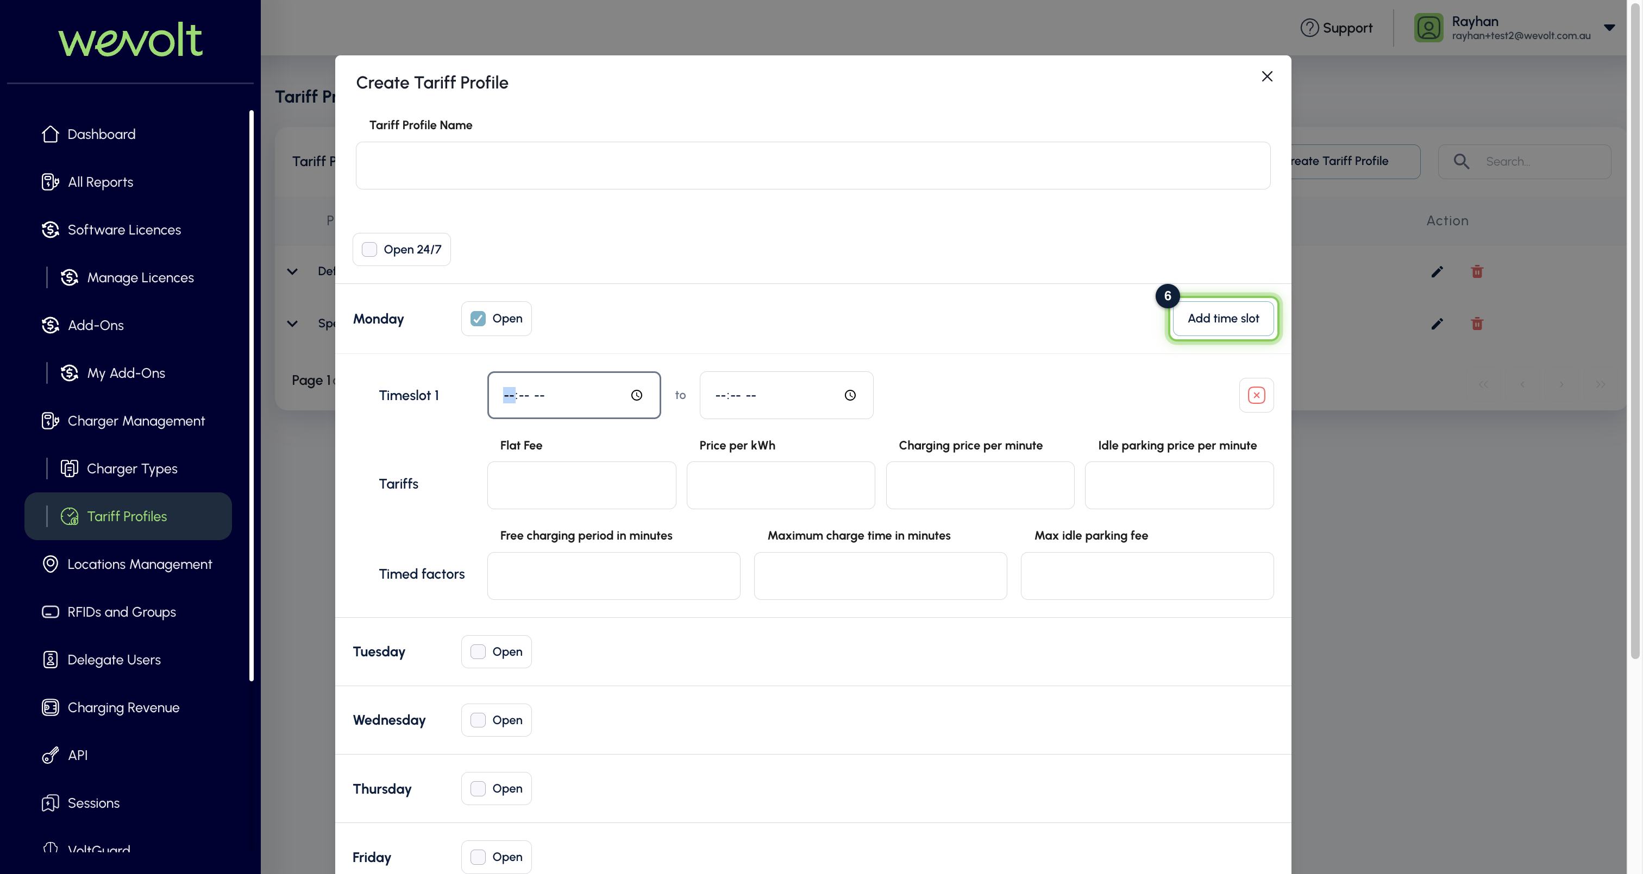Click the Charging price per minute input
The height and width of the screenshot is (874, 1643).
pos(980,485)
